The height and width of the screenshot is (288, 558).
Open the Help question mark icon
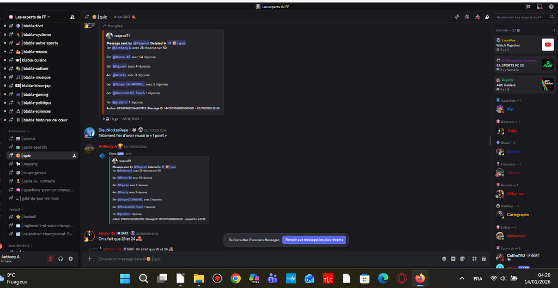(551, 7)
